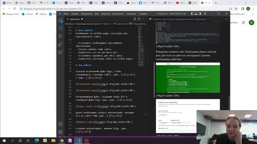Click the 2.png image link line

coord(105,90)
